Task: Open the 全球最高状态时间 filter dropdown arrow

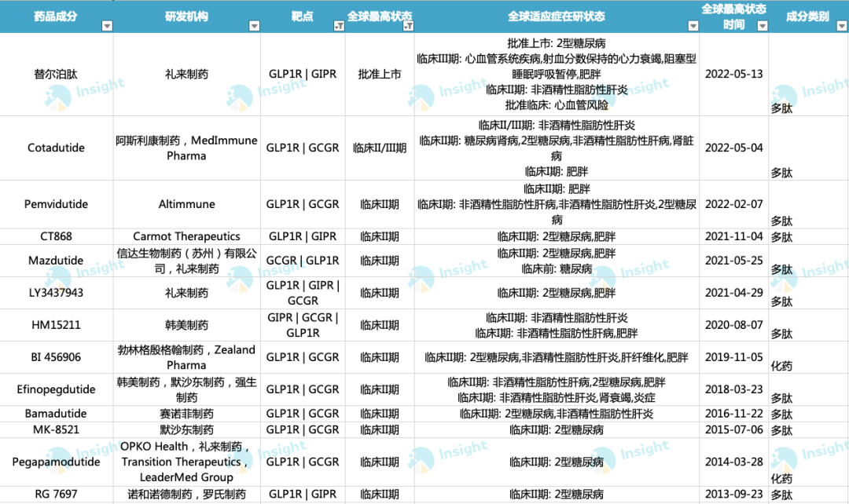Action: pyautogui.click(x=762, y=26)
